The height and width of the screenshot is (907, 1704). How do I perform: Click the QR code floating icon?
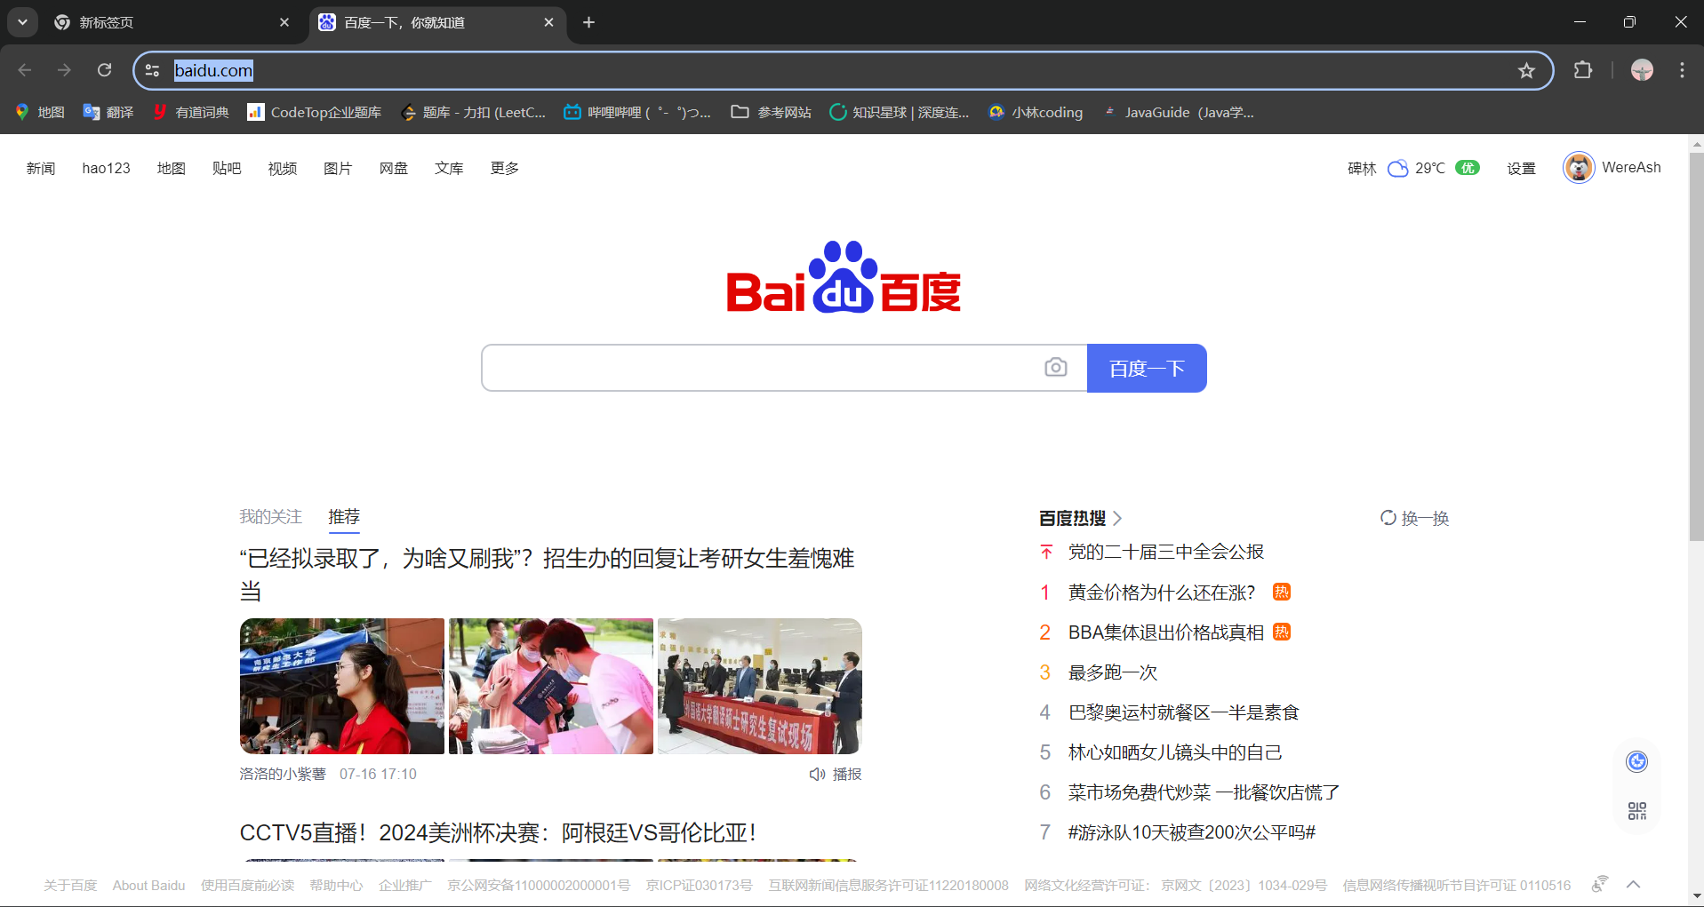click(1636, 810)
